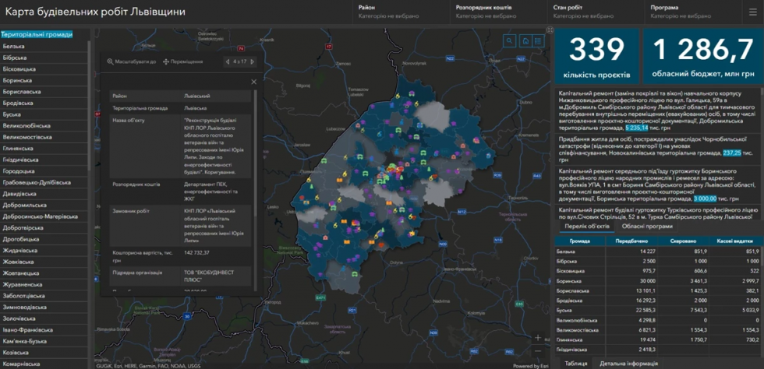This screenshot has height=369, width=764.
Task: Go to previous popup feature
Action: [228, 61]
